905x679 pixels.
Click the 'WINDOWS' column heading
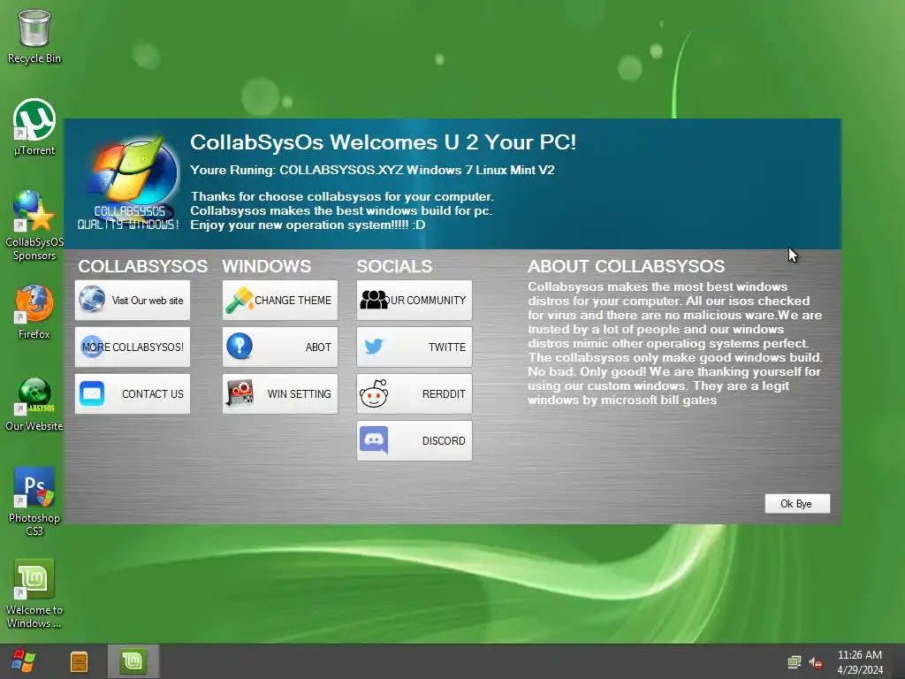tap(267, 266)
